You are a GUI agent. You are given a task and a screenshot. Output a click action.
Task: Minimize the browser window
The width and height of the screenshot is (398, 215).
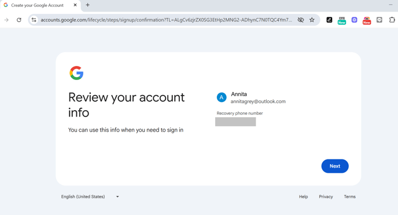click(x=390, y=5)
